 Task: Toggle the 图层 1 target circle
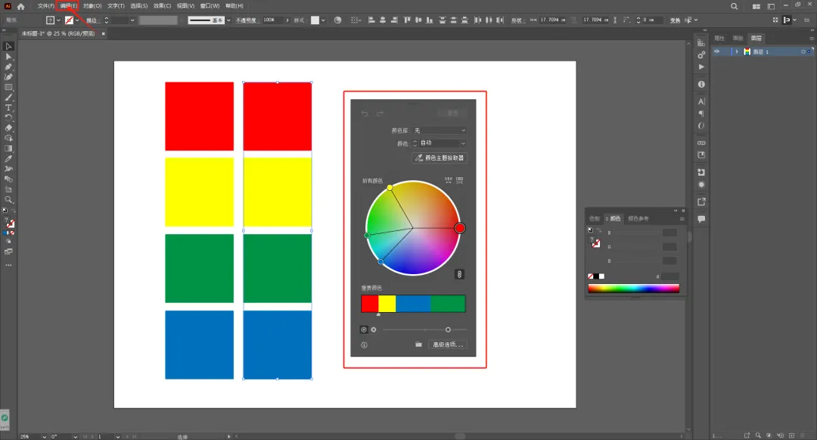click(803, 51)
